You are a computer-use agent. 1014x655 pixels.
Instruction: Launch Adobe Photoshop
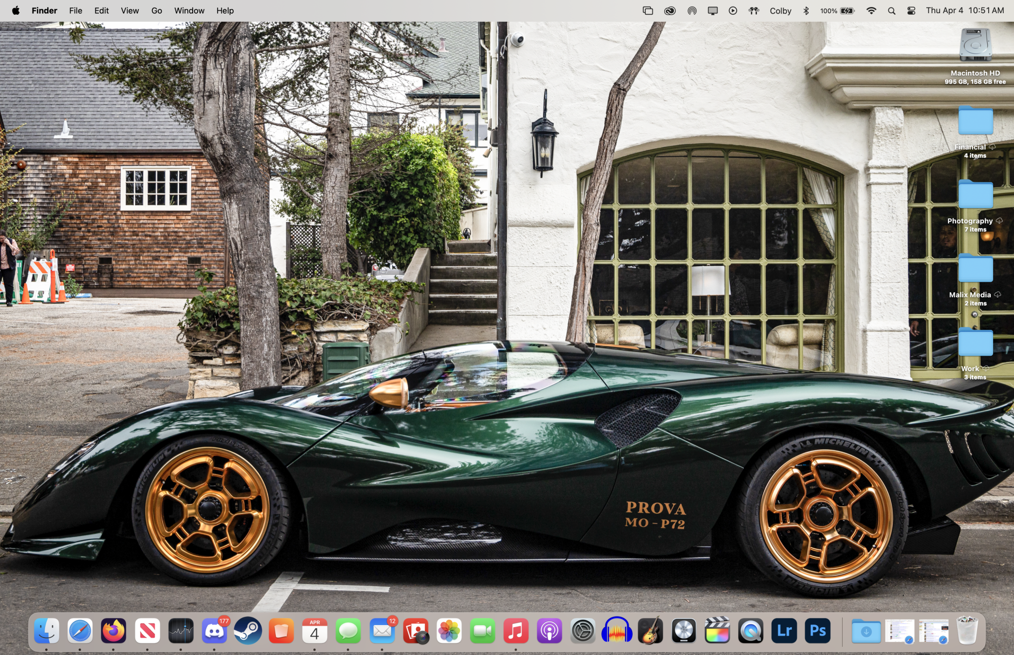click(818, 631)
